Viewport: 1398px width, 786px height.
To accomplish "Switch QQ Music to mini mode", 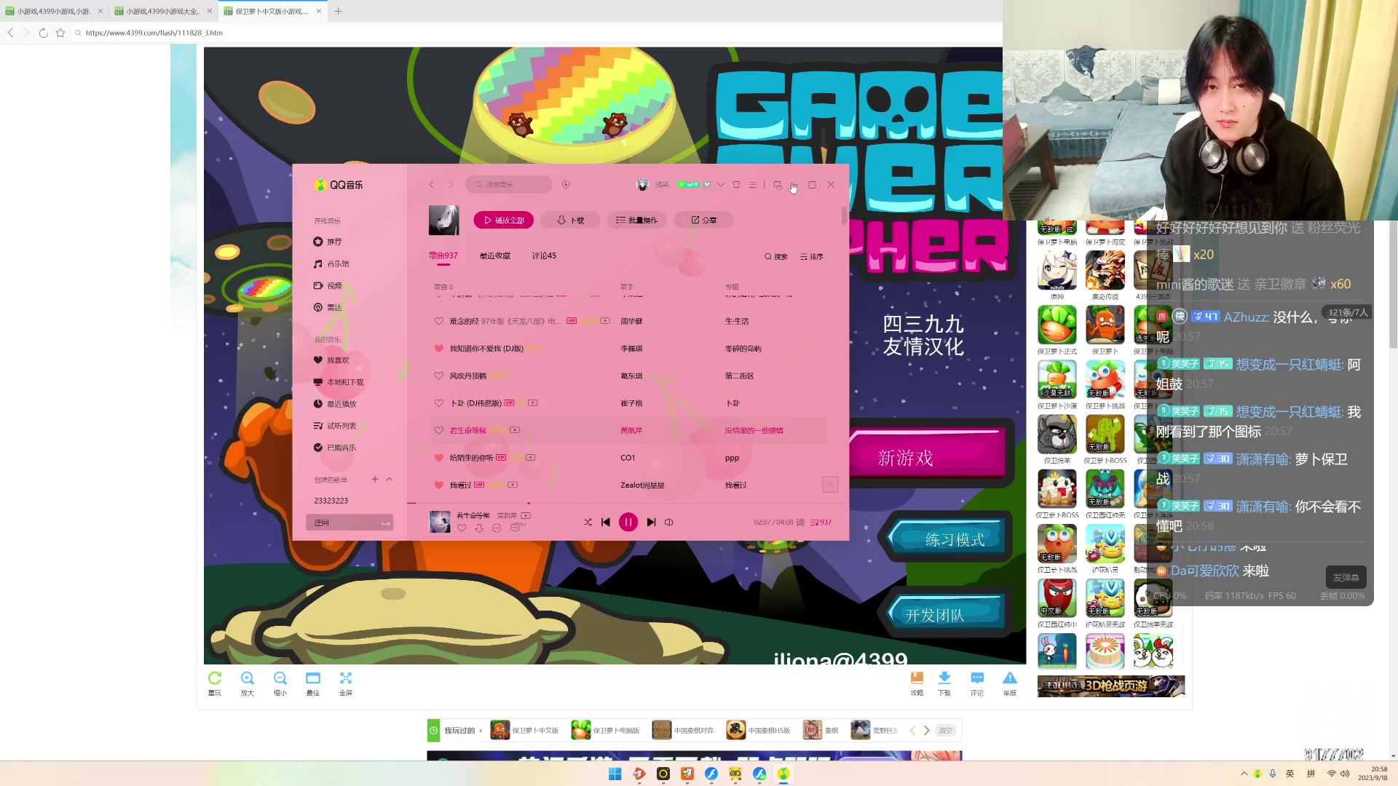I will pos(778,185).
